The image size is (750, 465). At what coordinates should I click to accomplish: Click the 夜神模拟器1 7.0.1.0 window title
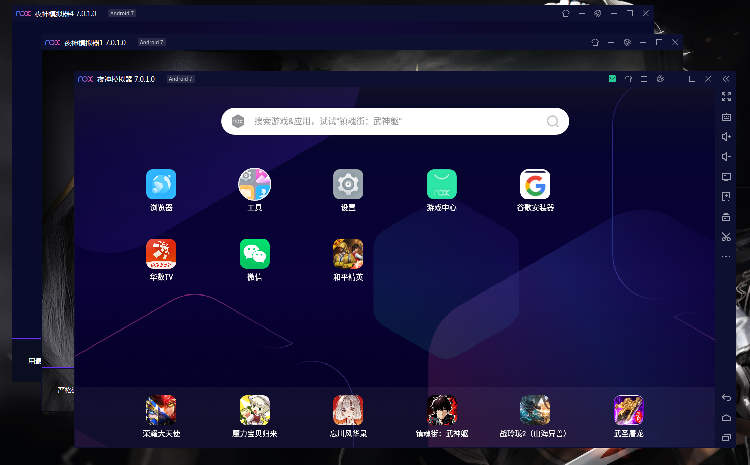pos(95,43)
